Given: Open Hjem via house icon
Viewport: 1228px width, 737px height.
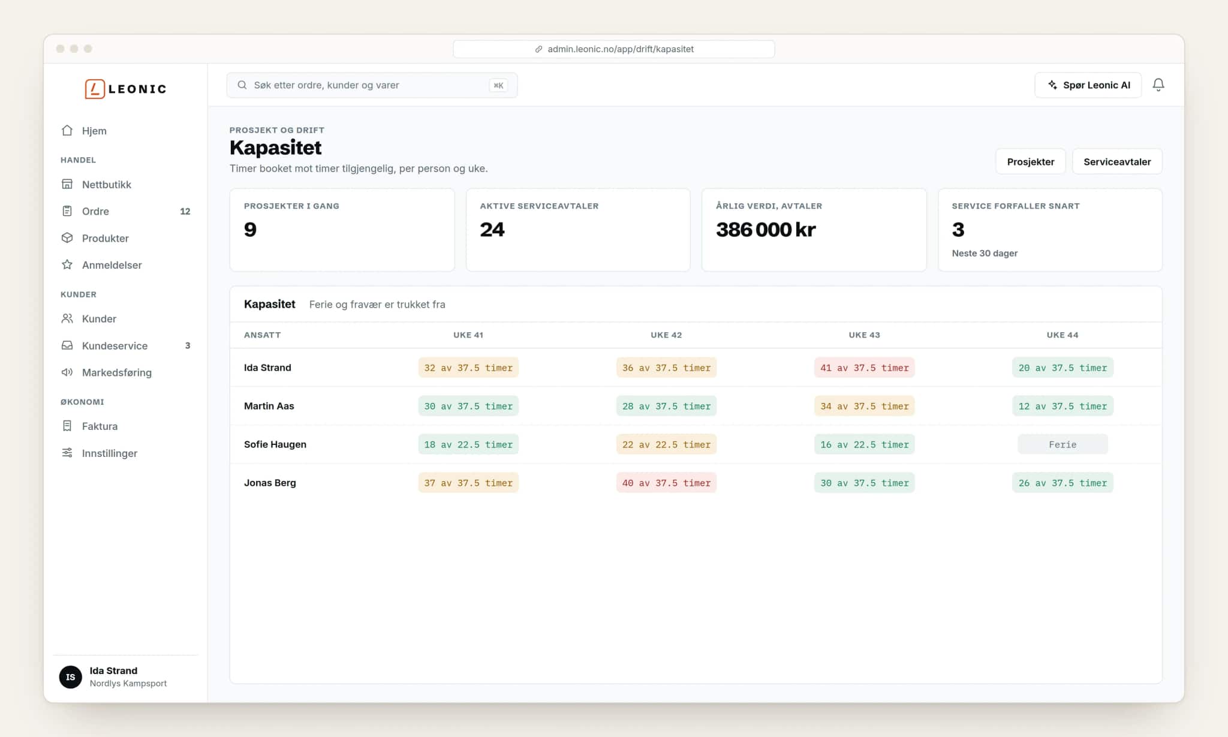Looking at the screenshot, I should pyautogui.click(x=67, y=131).
